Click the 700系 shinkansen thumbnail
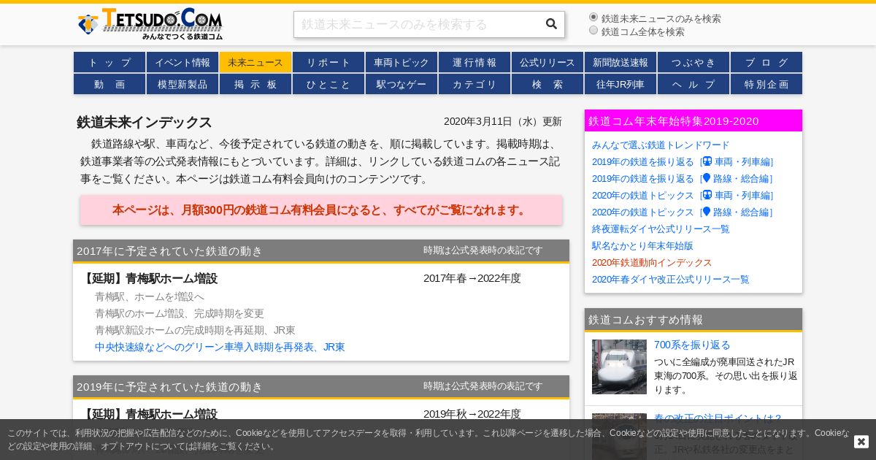The width and height of the screenshot is (876, 460). point(619,367)
